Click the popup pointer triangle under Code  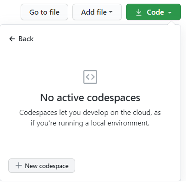pos(171,23)
